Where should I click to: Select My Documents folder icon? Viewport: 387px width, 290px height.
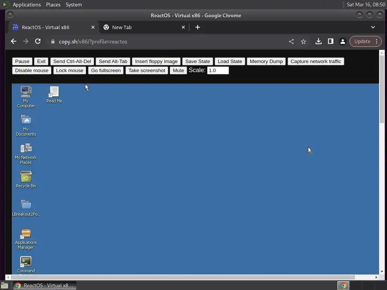[26, 125]
